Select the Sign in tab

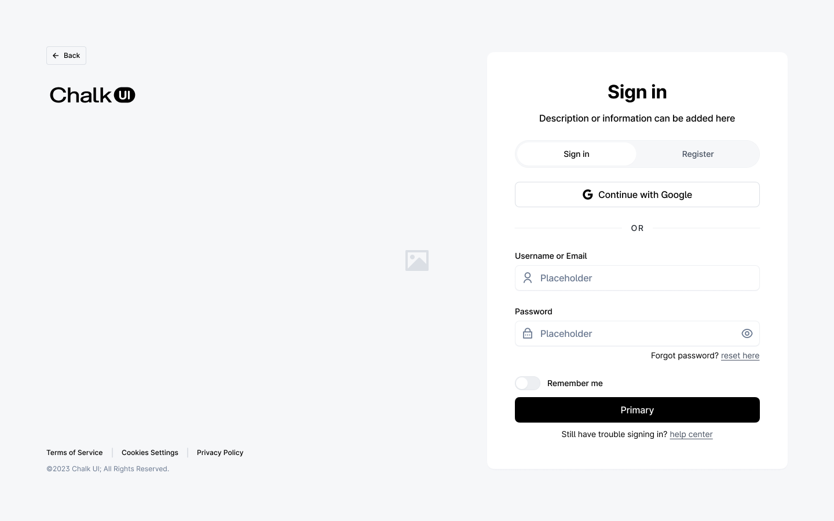(576, 154)
